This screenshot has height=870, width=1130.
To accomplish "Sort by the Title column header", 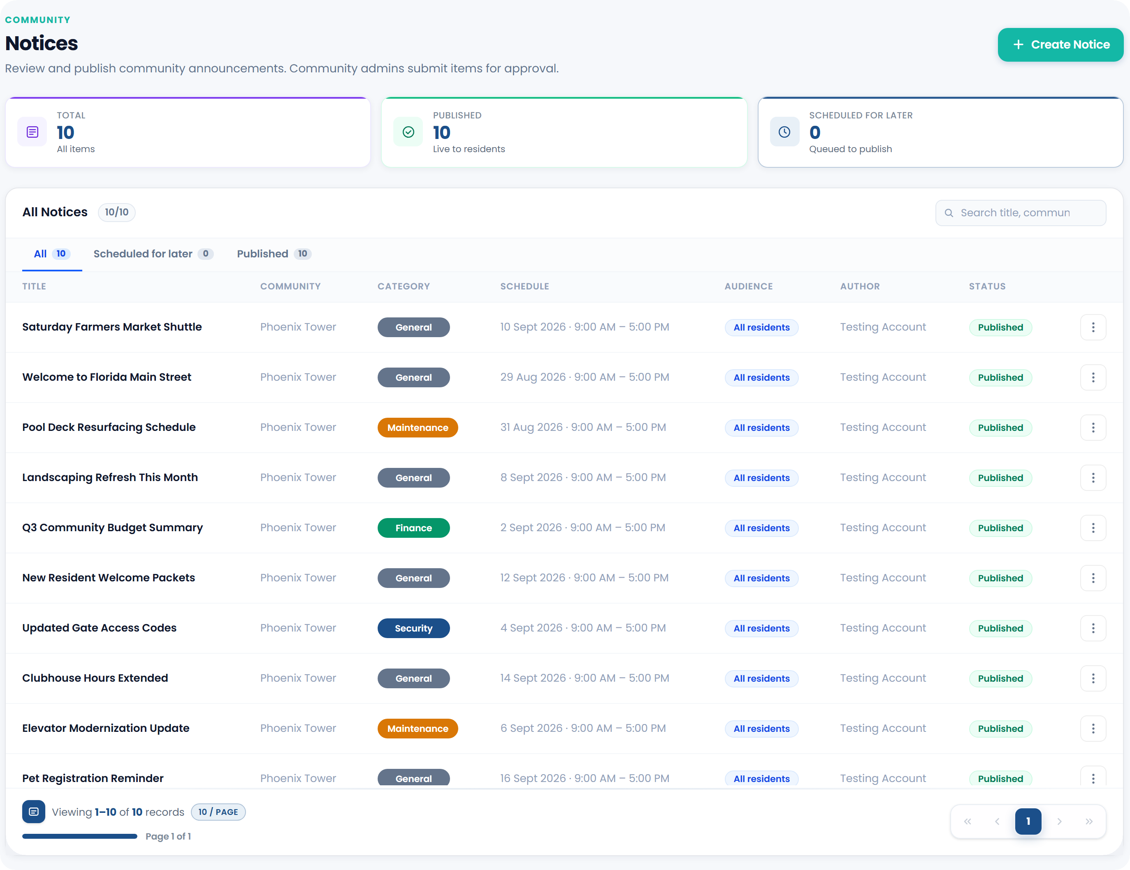I will click(34, 287).
